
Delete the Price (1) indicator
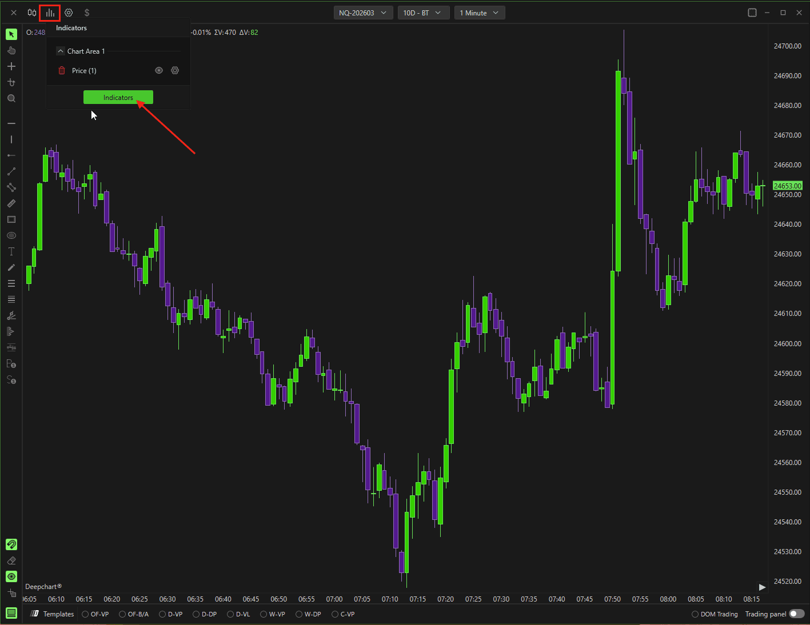[x=62, y=70]
